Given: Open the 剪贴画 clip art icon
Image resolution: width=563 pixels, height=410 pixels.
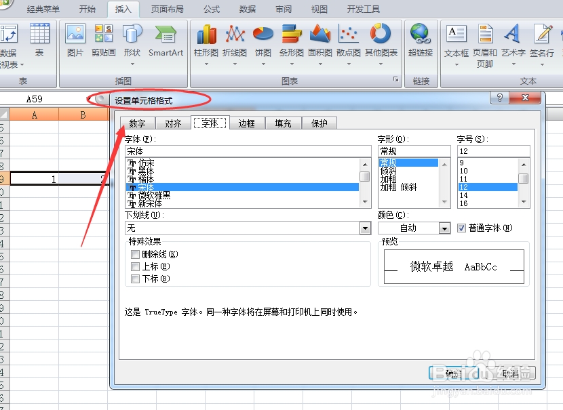Looking at the screenshot, I should pos(103,40).
